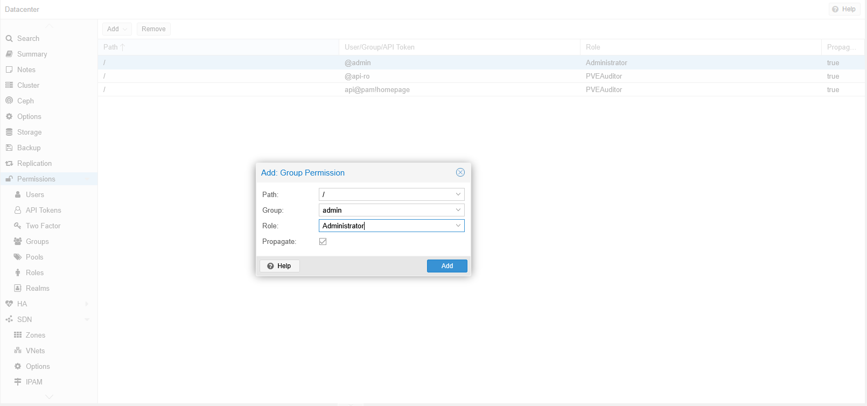867x406 pixels.
Task: Select the api@pam!homepage row
Action: (481, 90)
